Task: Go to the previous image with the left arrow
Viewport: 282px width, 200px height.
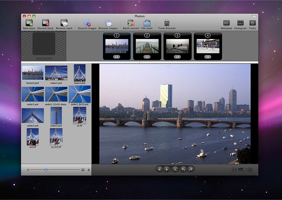Action: tap(159, 169)
